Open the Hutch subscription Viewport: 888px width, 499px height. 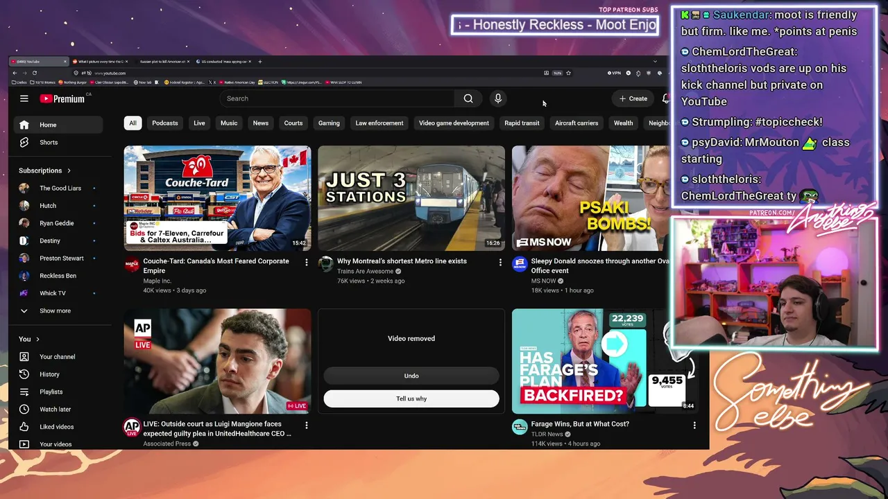pyautogui.click(x=58, y=206)
